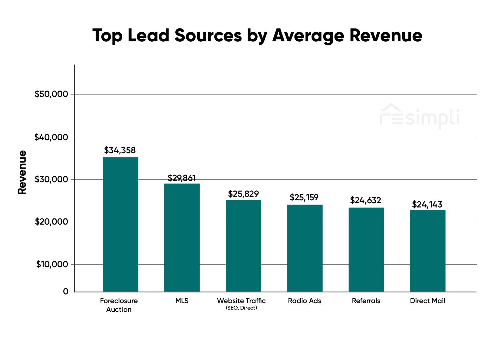Screen dimensions: 504x349
Task: Click the 'Radio Ads' category label
Action: click(305, 301)
